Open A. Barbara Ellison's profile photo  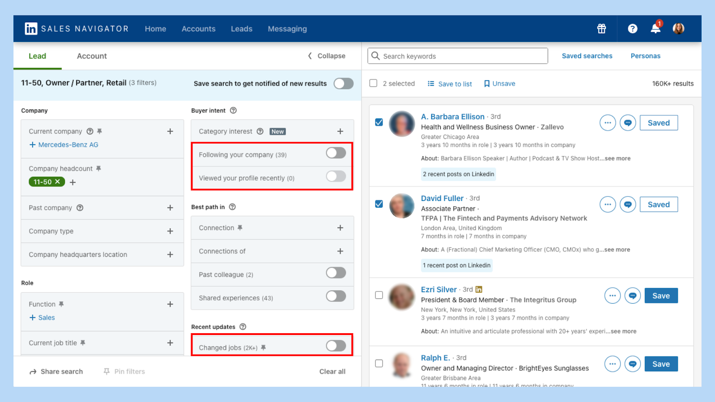point(402,124)
